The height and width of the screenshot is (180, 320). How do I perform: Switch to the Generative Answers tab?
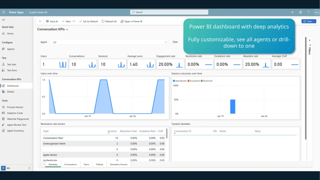[118, 164]
